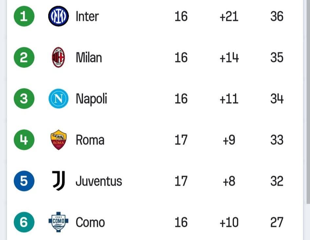This screenshot has width=310, height=240.
Task: Open the Roma team page link
Action: [x=90, y=140]
